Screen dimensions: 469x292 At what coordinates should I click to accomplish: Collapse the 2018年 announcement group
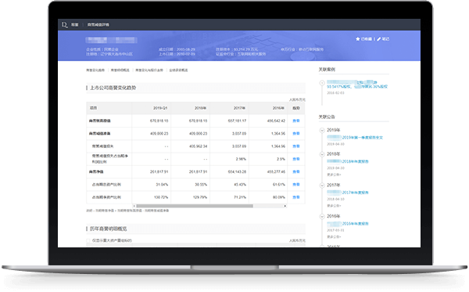click(322, 154)
